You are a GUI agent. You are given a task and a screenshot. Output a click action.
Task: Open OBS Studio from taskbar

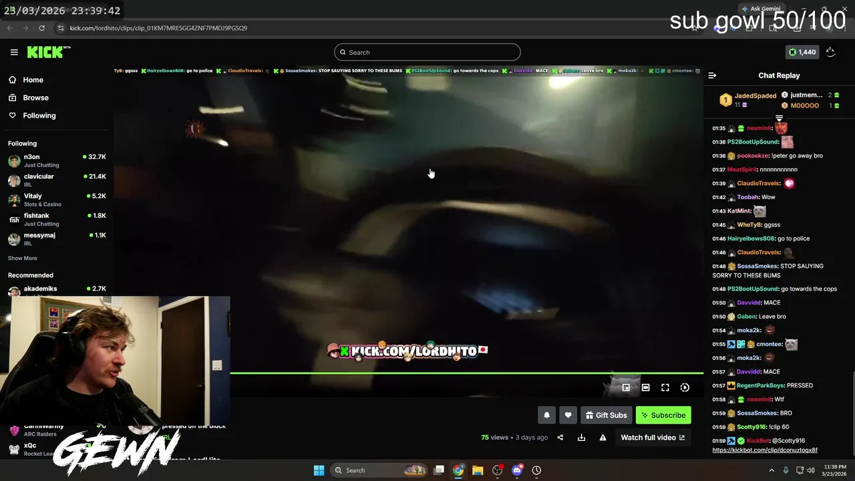pyautogui.click(x=497, y=470)
